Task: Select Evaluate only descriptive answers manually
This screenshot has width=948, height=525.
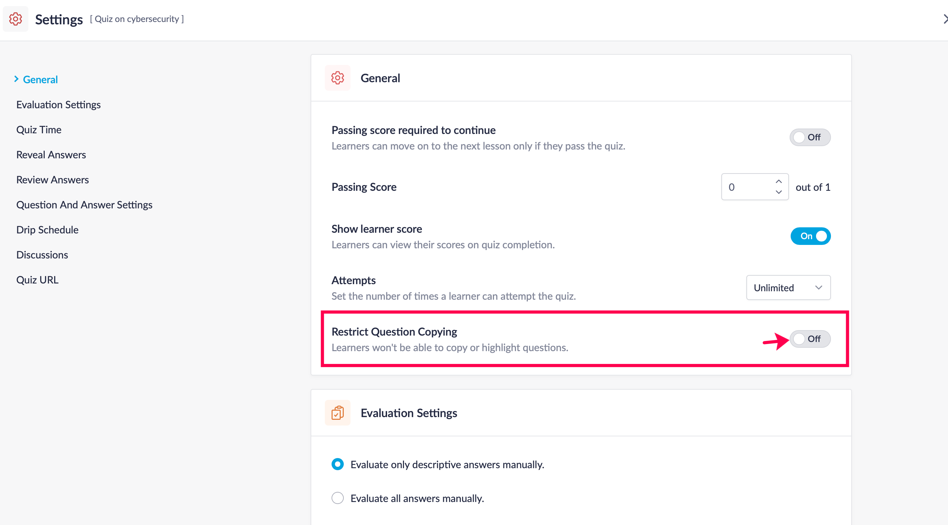Action: coord(337,464)
